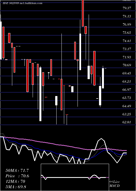
Task: Open the MACD inset chart box
Action: pos(75,177)
